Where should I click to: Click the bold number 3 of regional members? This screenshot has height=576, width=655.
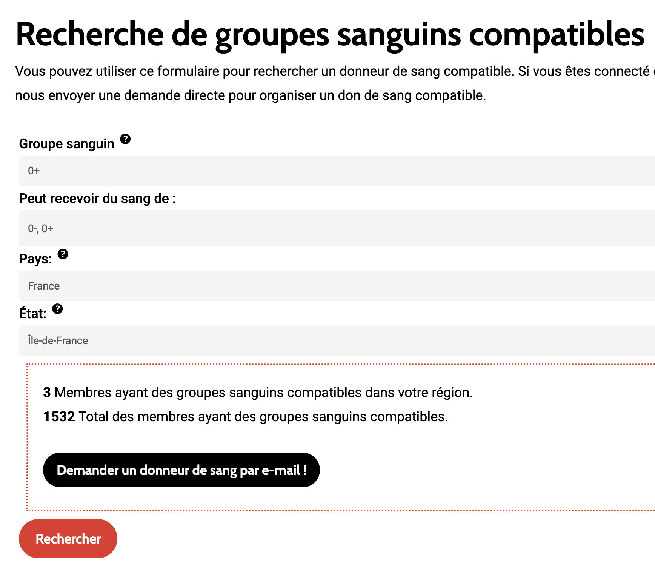tap(47, 393)
